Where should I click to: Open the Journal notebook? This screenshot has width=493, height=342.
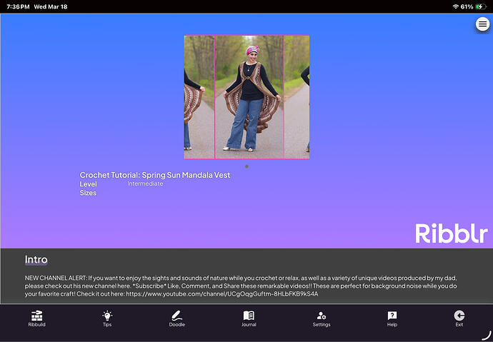pos(249,318)
